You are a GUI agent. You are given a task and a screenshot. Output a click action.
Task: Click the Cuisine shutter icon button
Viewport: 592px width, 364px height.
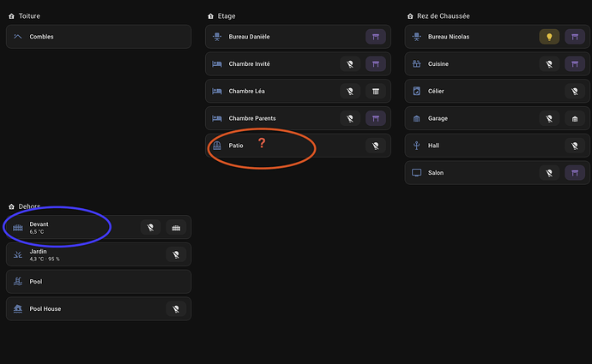tap(574, 64)
